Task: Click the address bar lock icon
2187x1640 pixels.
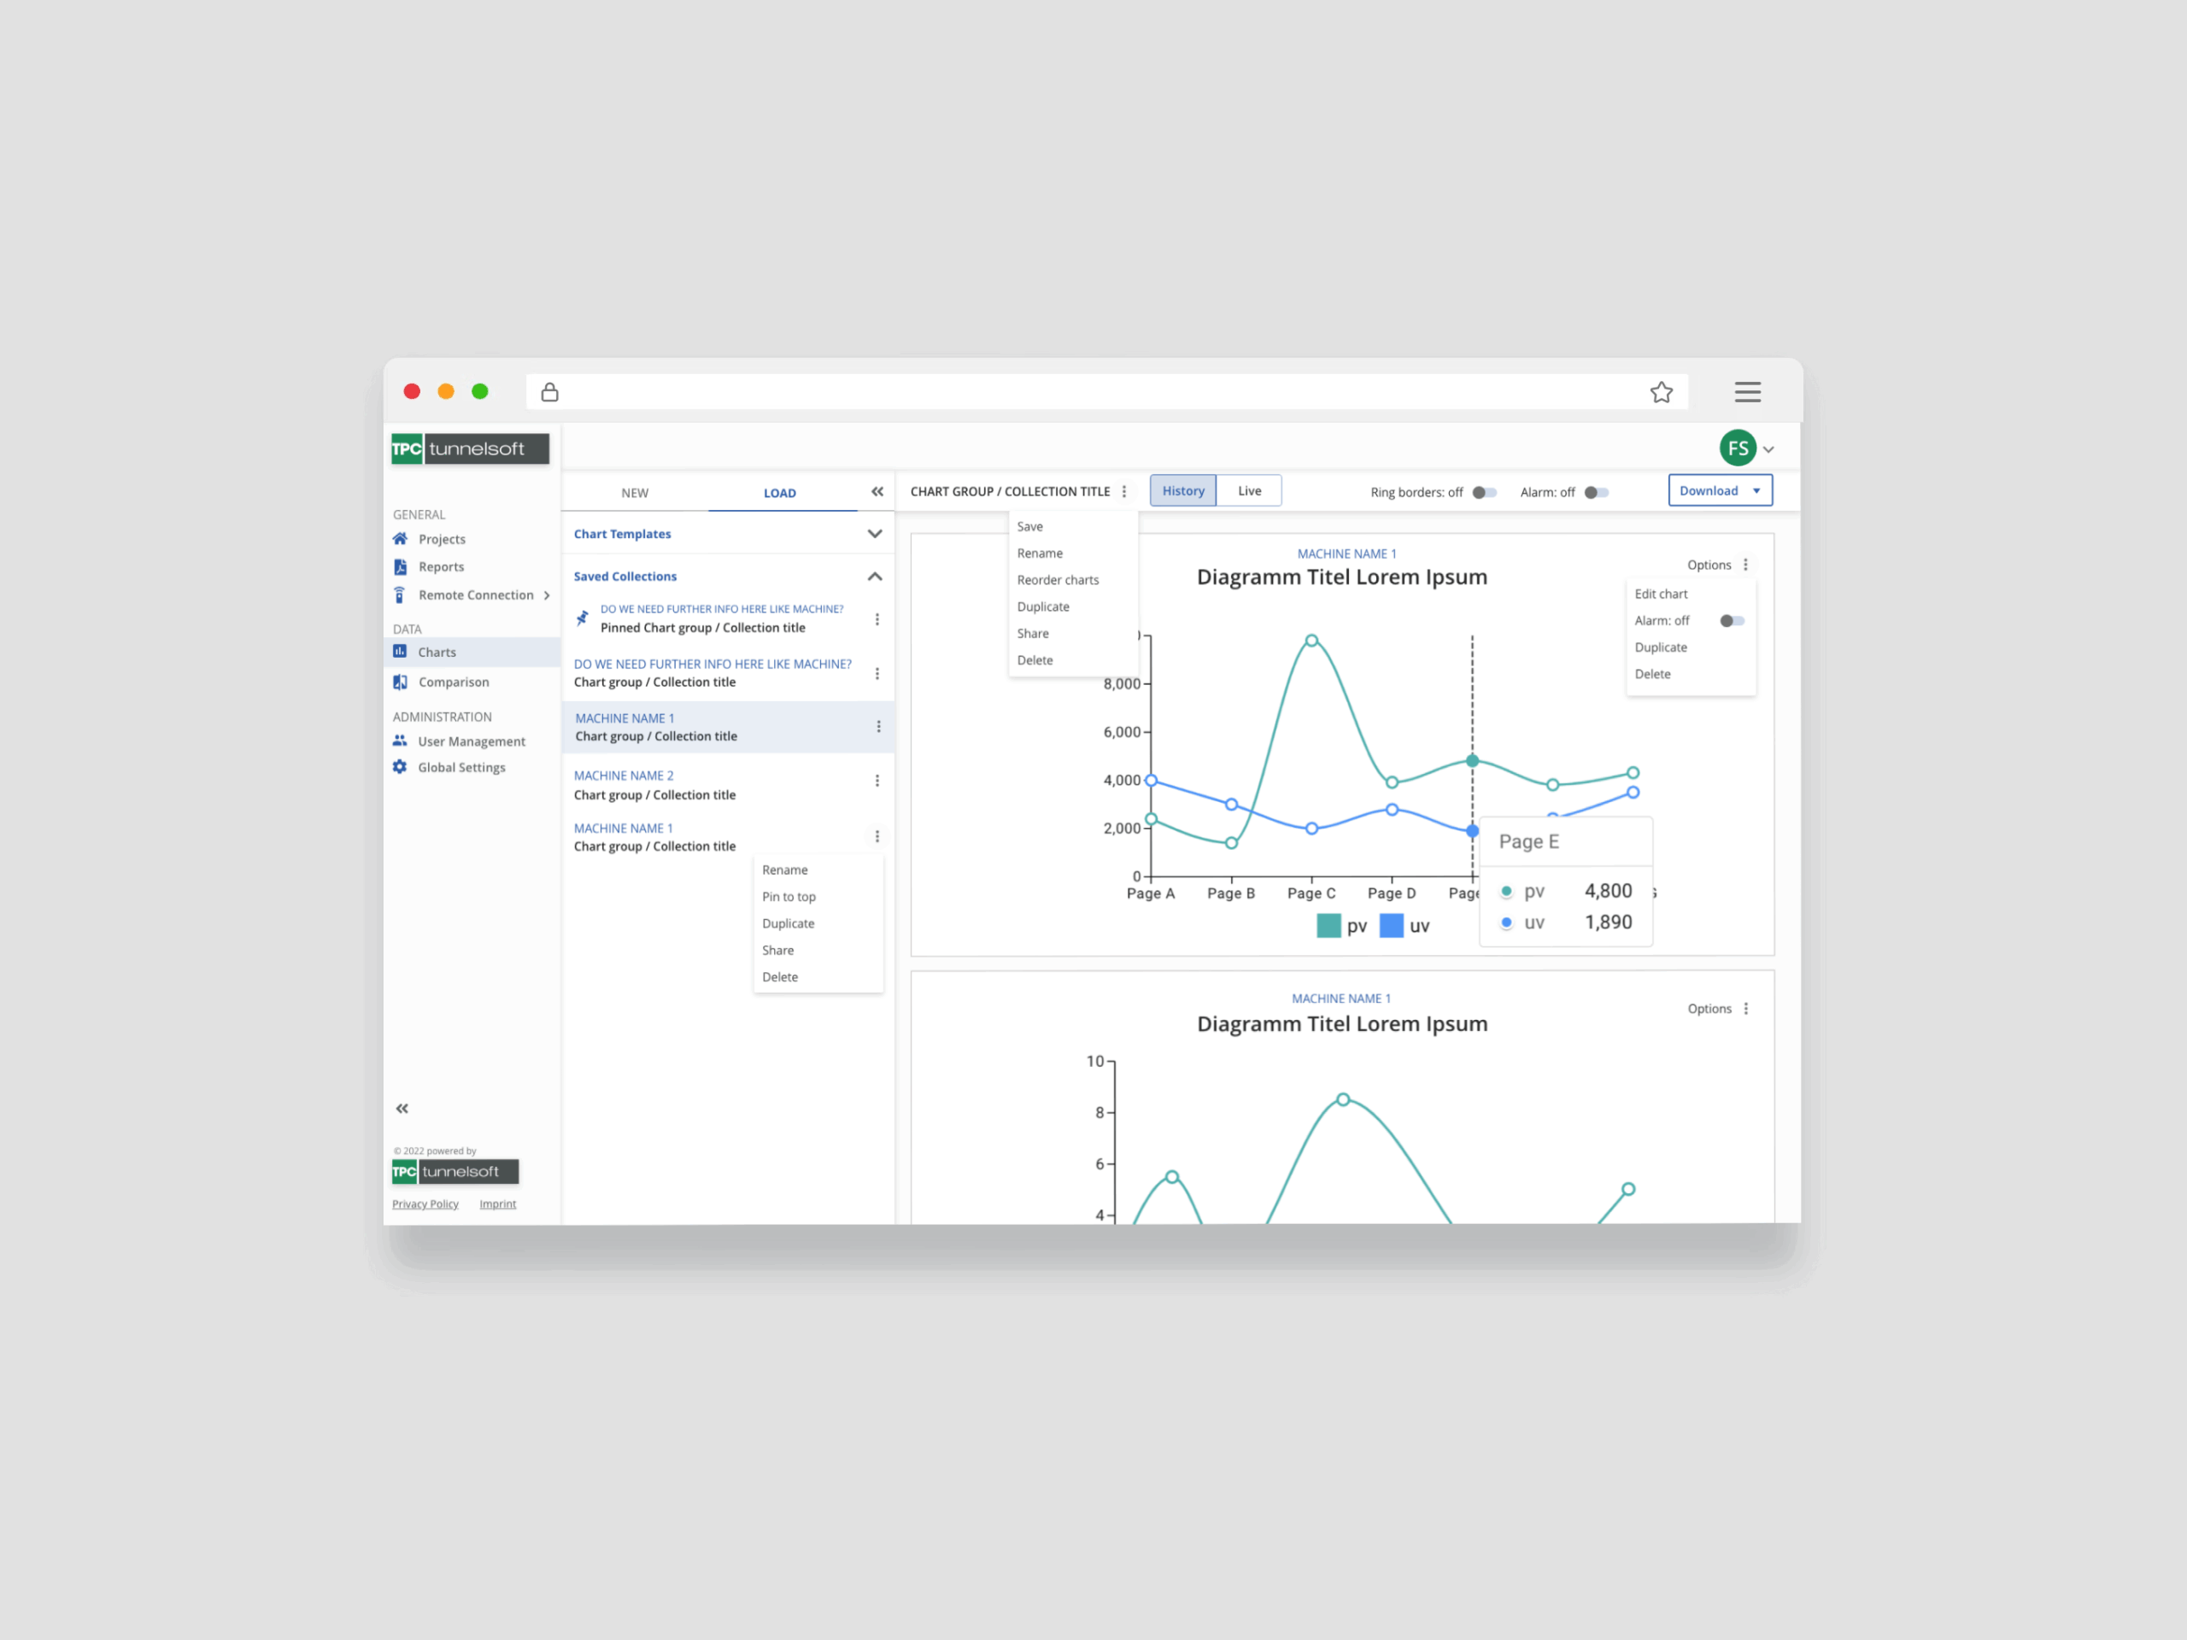Action: (549, 392)
